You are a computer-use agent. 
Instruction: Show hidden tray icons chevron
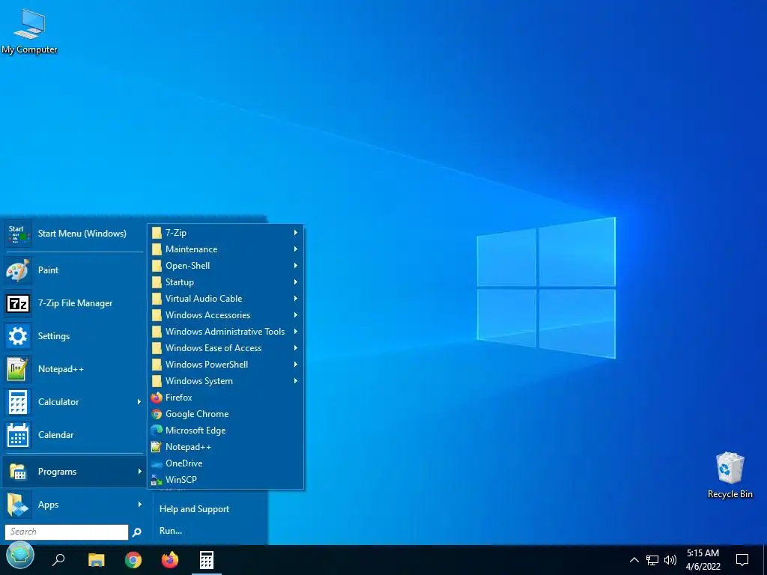(x=634, y=560)
